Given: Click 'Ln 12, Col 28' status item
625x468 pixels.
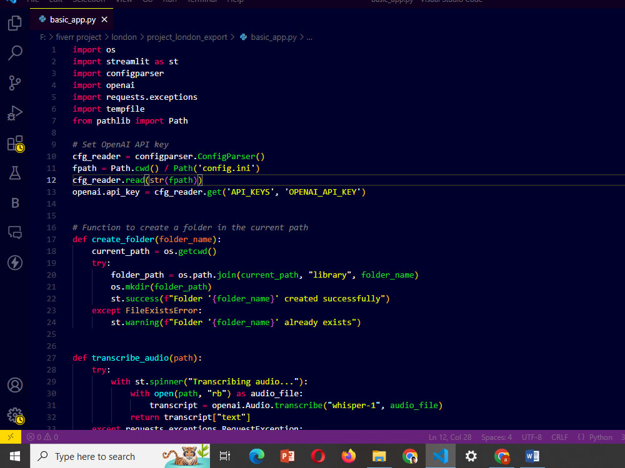Looking at the screenshot, I should point(450,437).
